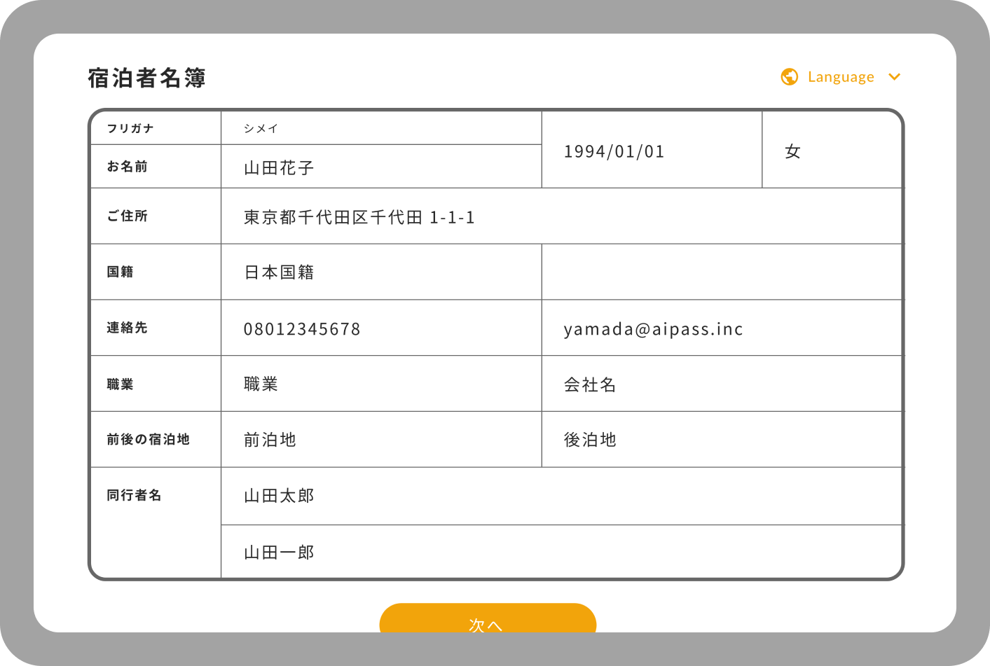Select the birthdate field showing 1994/01/01
Screen dimensions: 990x666
tap(651, 151)
